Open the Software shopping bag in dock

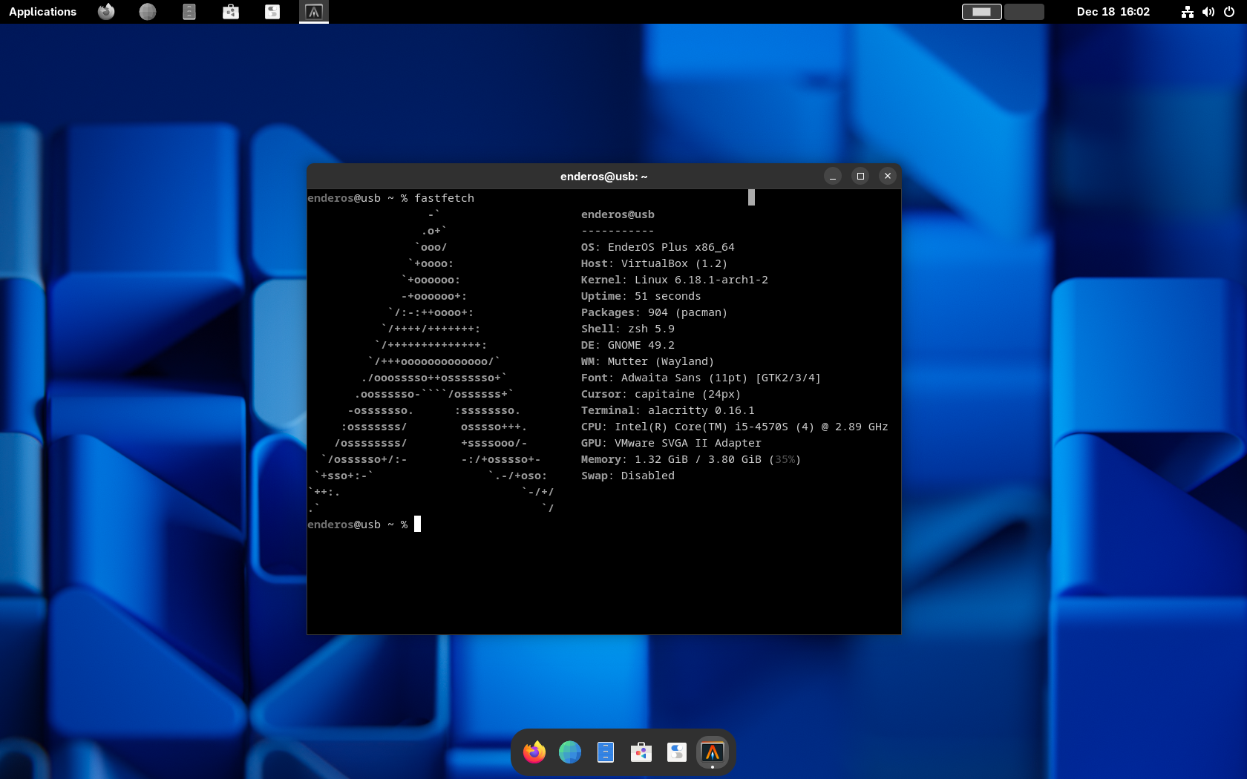click(641, 752)
